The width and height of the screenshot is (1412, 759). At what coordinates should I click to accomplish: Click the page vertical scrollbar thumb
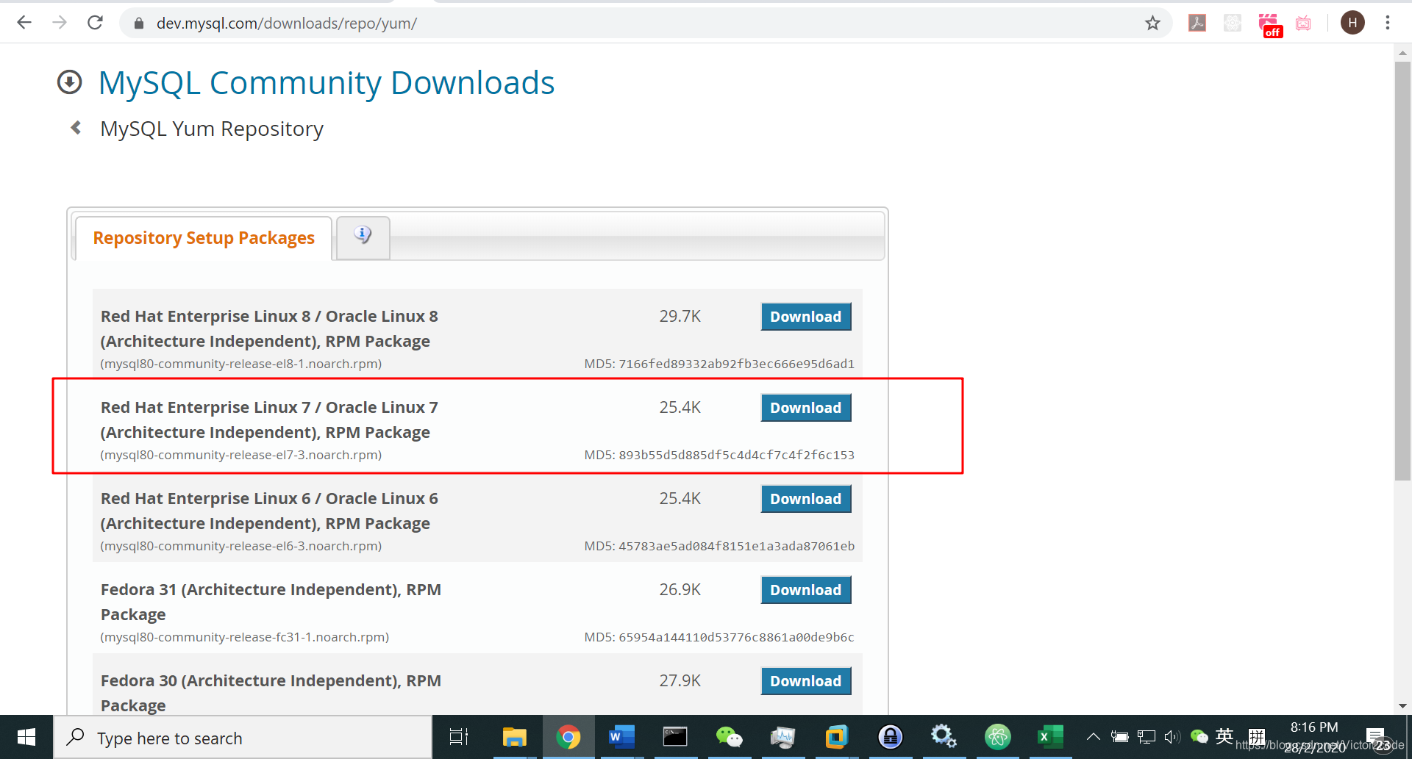pos(1402,270)
